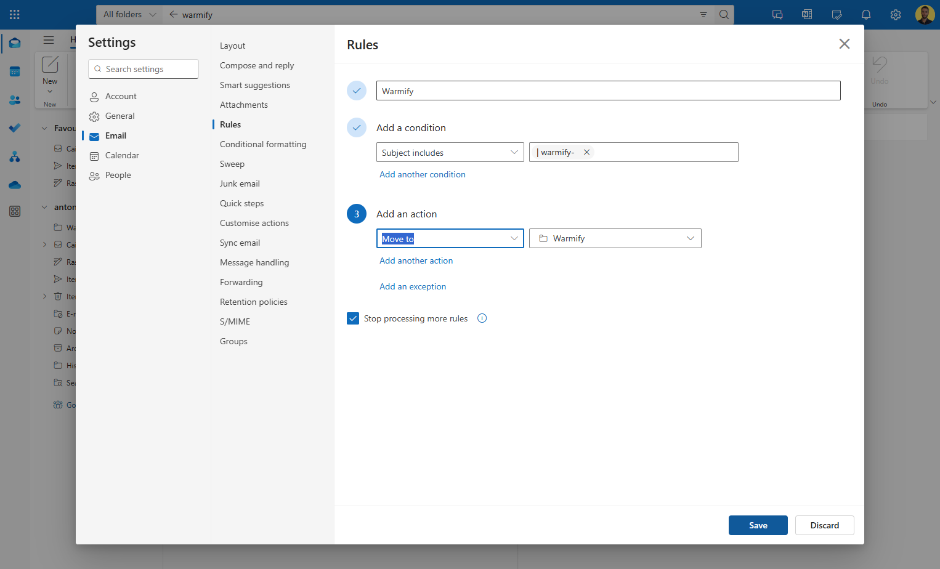Remove the warmify- condition chip
This screenshot has height=569, width=940.
pyautogui.click(x=587, y=152)
